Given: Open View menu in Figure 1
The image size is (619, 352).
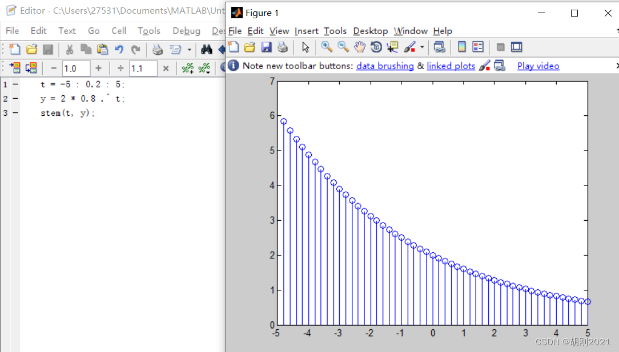Looking at the screenshot, I should point(279,31).
